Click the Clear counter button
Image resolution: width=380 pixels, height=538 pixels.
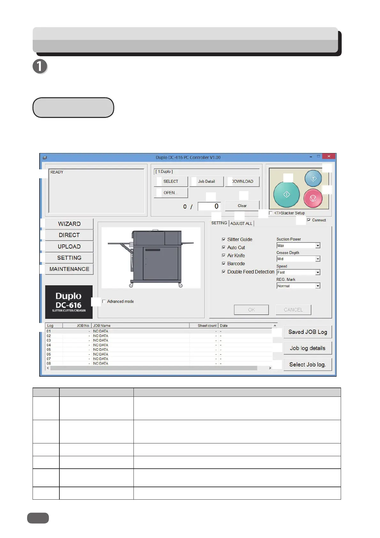[242, 206]
